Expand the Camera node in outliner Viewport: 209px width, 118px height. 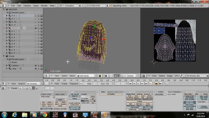point(7,66)
